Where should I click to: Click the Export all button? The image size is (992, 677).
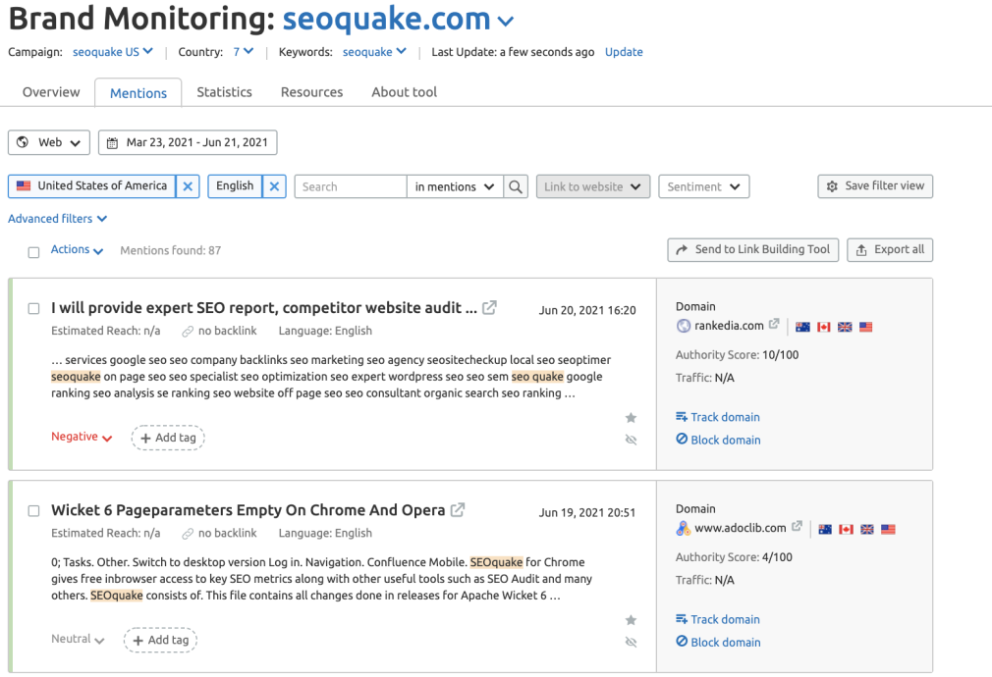pyautogui.click(x=890, y=249)
